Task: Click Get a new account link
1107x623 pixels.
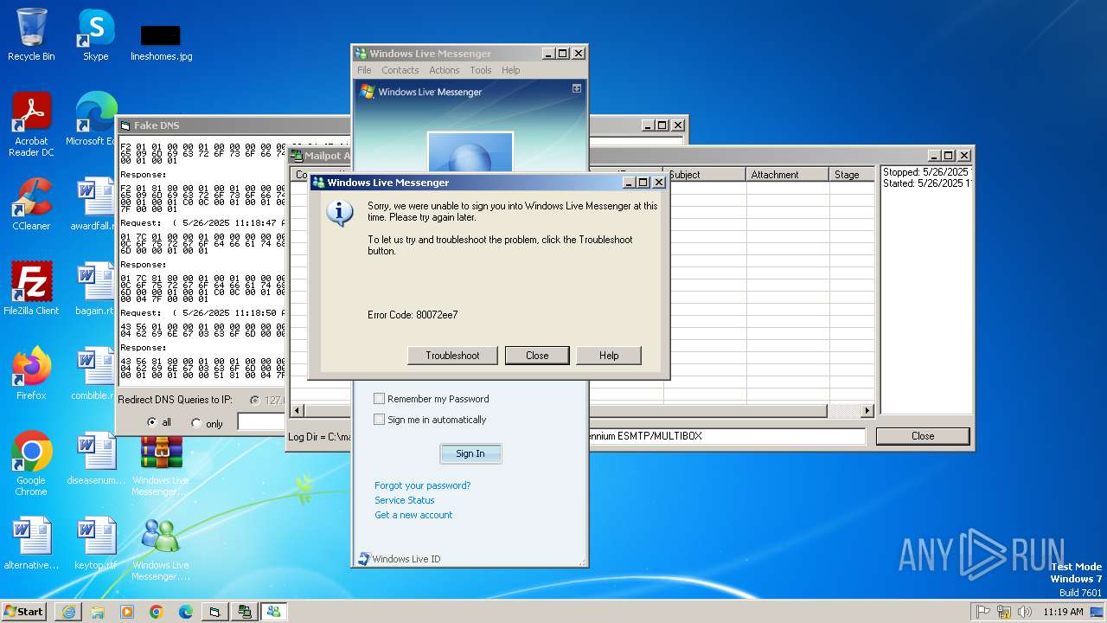Action: [413, 515]
